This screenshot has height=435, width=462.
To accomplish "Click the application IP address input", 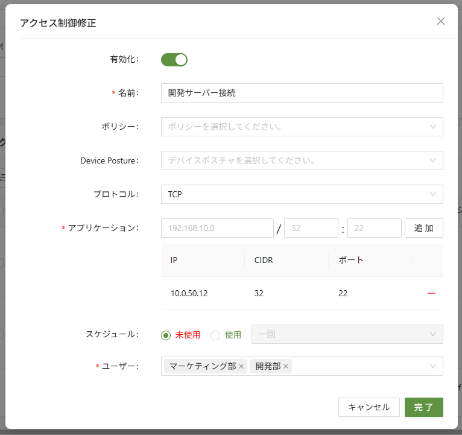I will pyautogui.click(x=217, y=228).
